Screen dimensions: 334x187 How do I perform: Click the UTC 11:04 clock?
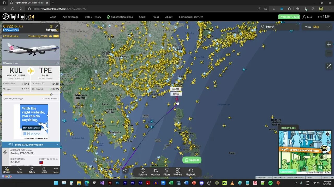tap(324, 17)
